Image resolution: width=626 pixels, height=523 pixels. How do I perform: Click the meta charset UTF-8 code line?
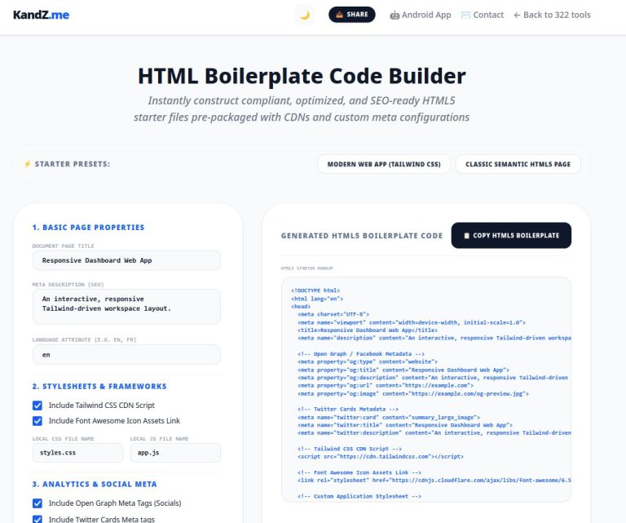tap(333, 314)
